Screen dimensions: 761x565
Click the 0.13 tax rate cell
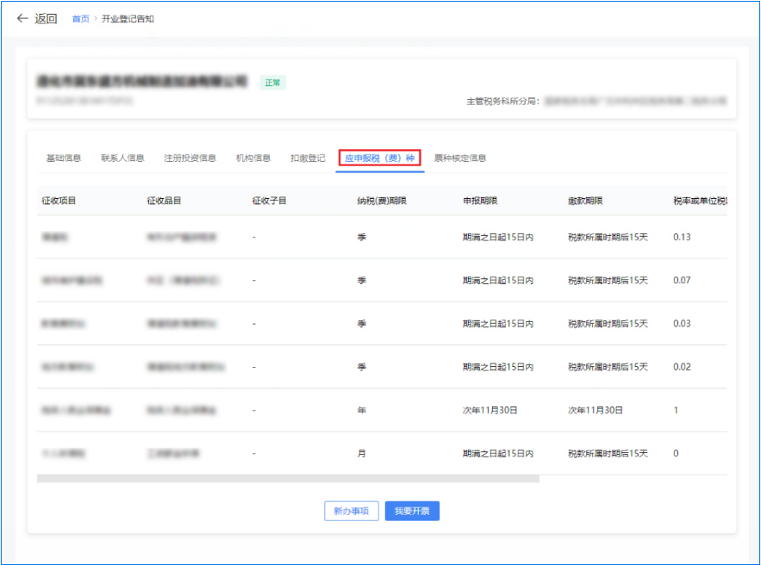[682, 237]
